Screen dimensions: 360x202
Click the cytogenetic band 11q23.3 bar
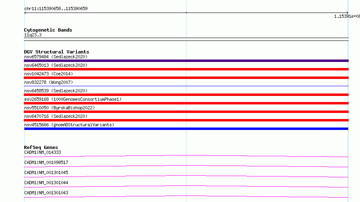(x=186, y=39)
